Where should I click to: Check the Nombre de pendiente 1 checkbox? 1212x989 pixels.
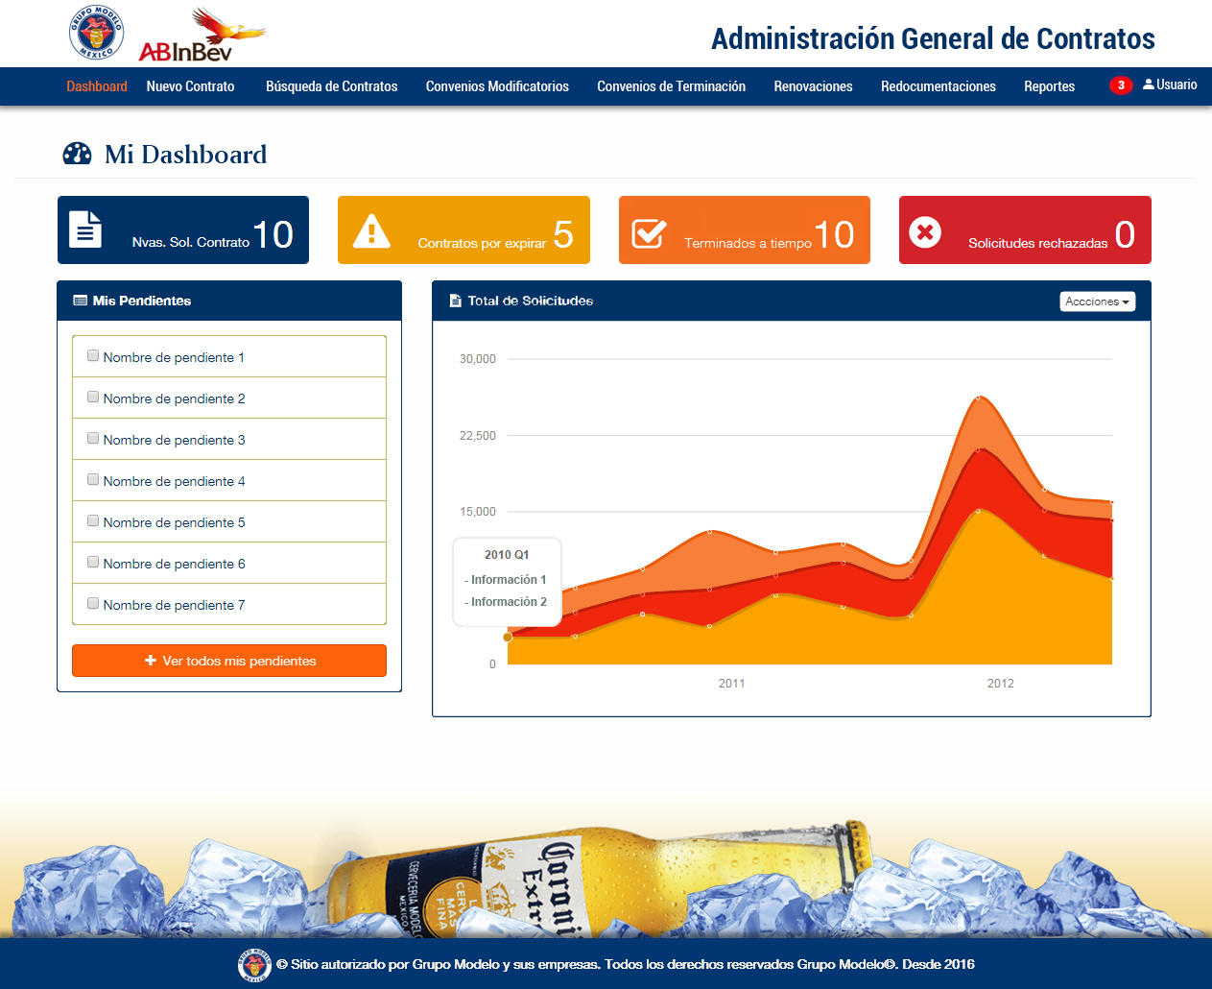point(93,356)
